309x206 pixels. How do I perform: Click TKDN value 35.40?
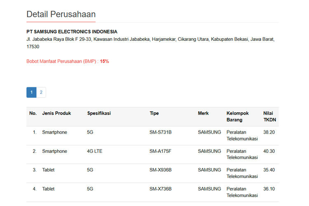click(x=269, y=170)
